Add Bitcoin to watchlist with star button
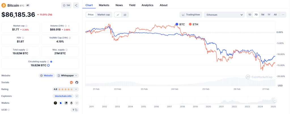Screen dimensions: 290x114 point(66,5)
